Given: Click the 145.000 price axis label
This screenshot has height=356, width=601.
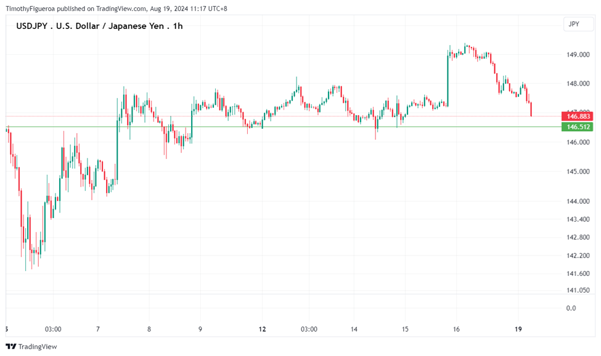Looking at the screenshot, I should pyautogui.click(x=579, y=172).
